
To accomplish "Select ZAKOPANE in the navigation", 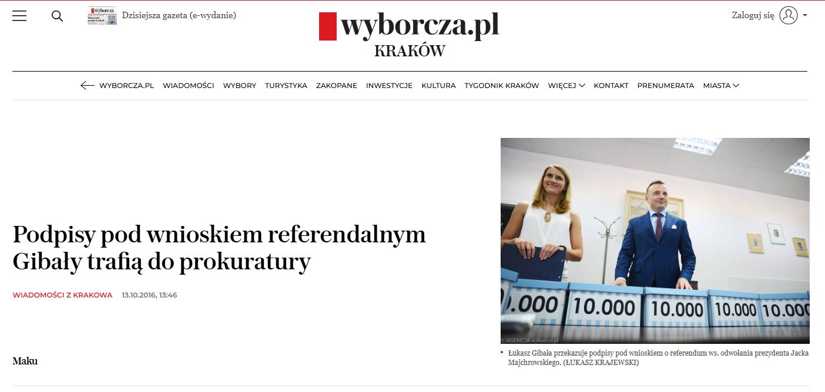I will pyautogui.click(x=337, y=86).
